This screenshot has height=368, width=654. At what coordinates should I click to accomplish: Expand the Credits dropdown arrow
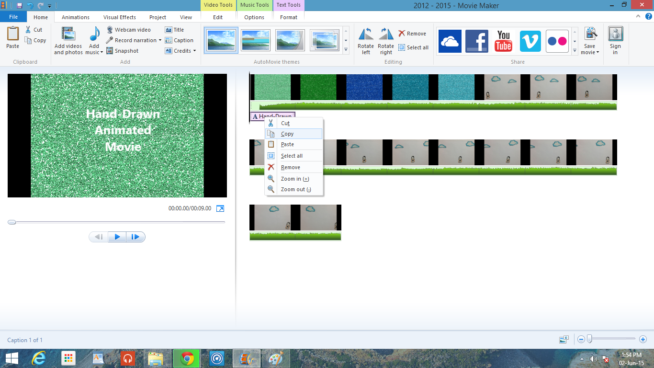(x=195, y=51)
